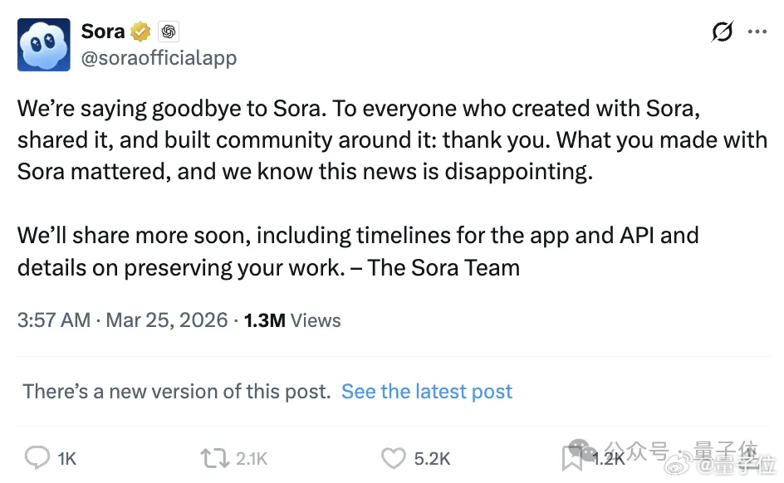Reply to the Sora farewell post
Screen dimensions: 784x483
[37, 457]
